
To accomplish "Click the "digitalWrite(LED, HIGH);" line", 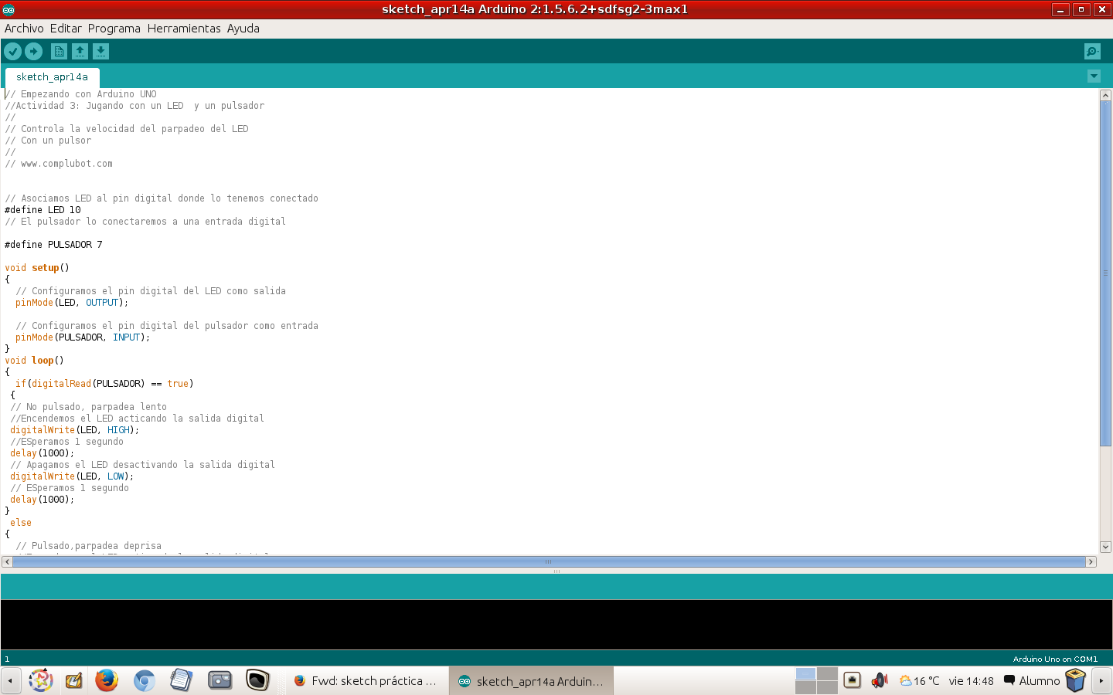I will click(x=74, y=430).
